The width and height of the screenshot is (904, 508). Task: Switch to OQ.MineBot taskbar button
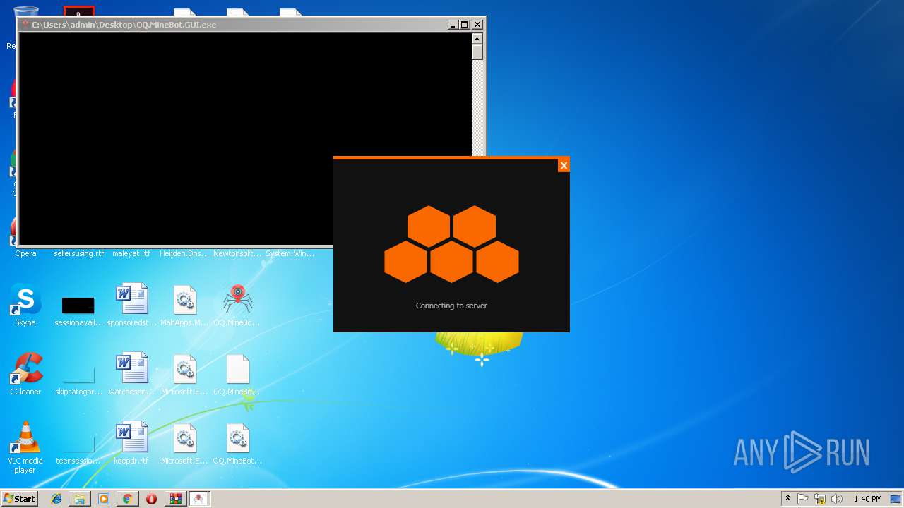(x=199, y=499)
